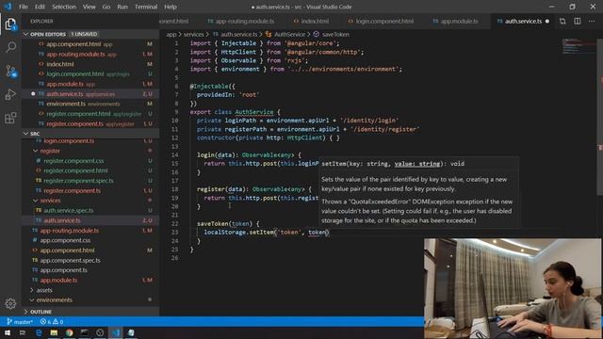Screen dimensions: 603x339
Task: Open the editor More Actions menu
Action: pos(592,21)
